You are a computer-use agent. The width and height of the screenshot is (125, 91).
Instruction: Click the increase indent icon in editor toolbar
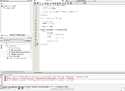coord(48,3)
